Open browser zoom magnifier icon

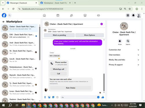click(125, 9)
